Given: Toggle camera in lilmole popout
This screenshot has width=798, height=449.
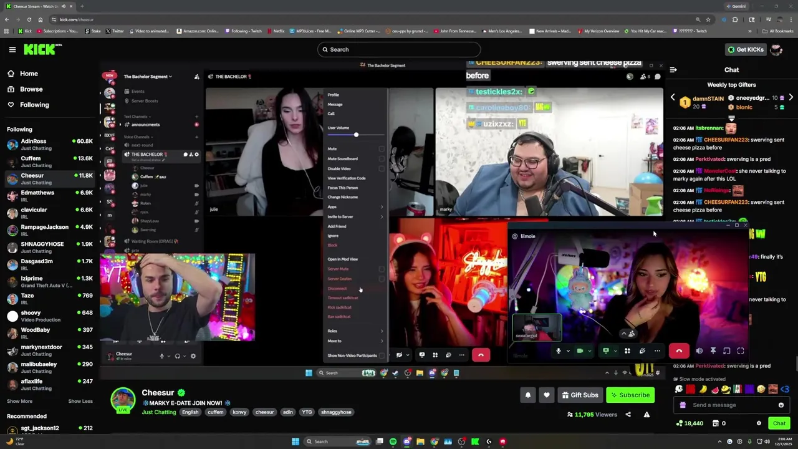Looking at the screenshot, I should click(x=580, y=351).
